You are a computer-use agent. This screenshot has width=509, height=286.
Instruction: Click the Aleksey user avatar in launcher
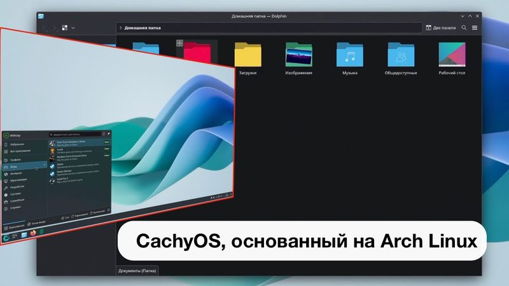6,135
